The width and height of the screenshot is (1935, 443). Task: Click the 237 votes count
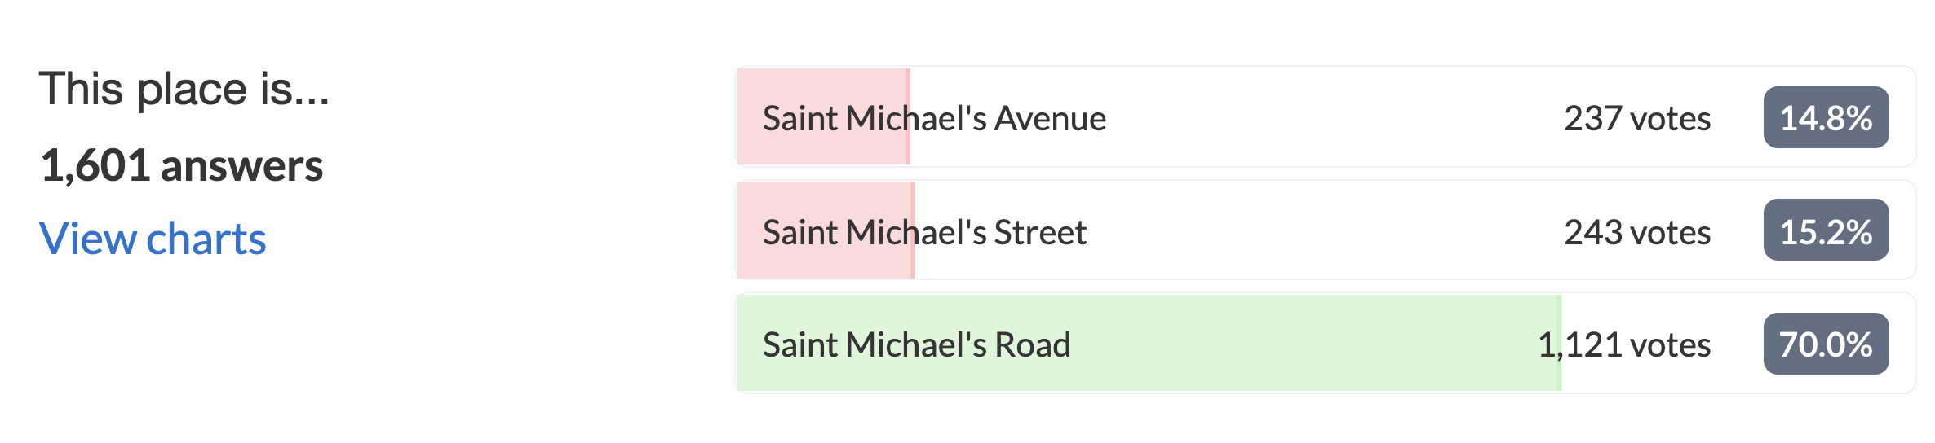[x=1637, y=118]
